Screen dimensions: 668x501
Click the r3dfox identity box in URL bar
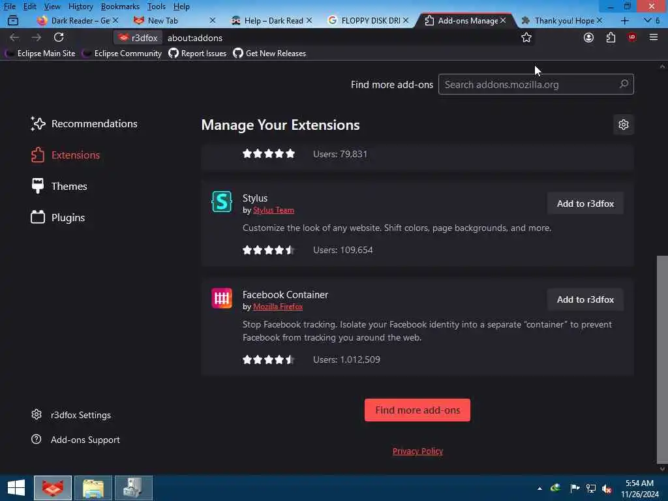(138, 37)
